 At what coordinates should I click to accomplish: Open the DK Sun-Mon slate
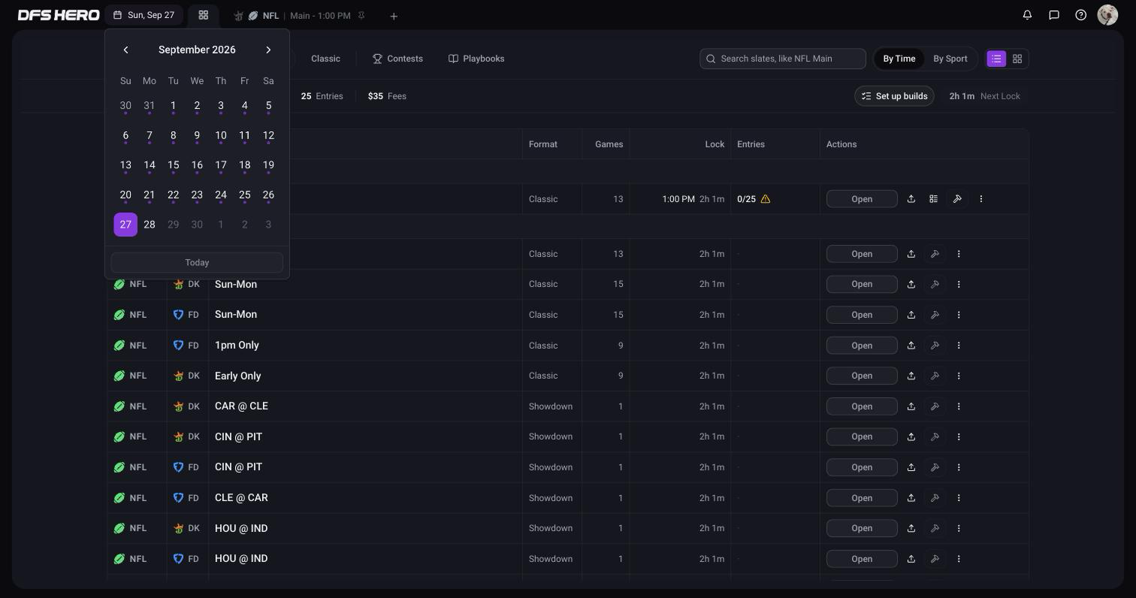tap(862, 285)
